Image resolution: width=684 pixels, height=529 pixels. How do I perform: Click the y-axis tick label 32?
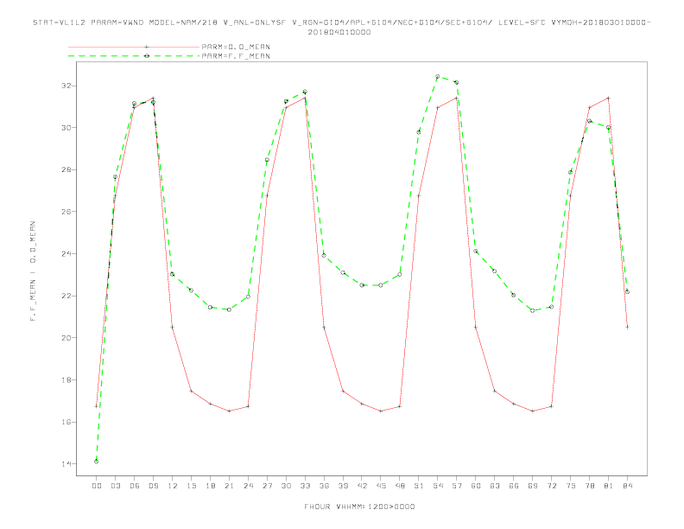coord(66,86)
